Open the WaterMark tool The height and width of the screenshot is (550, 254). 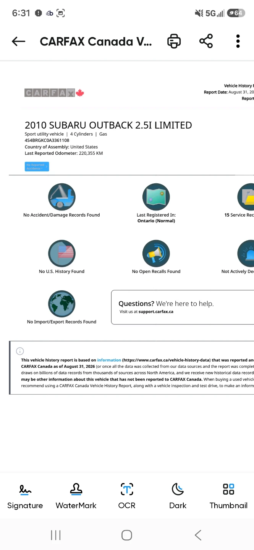point(76,497)
